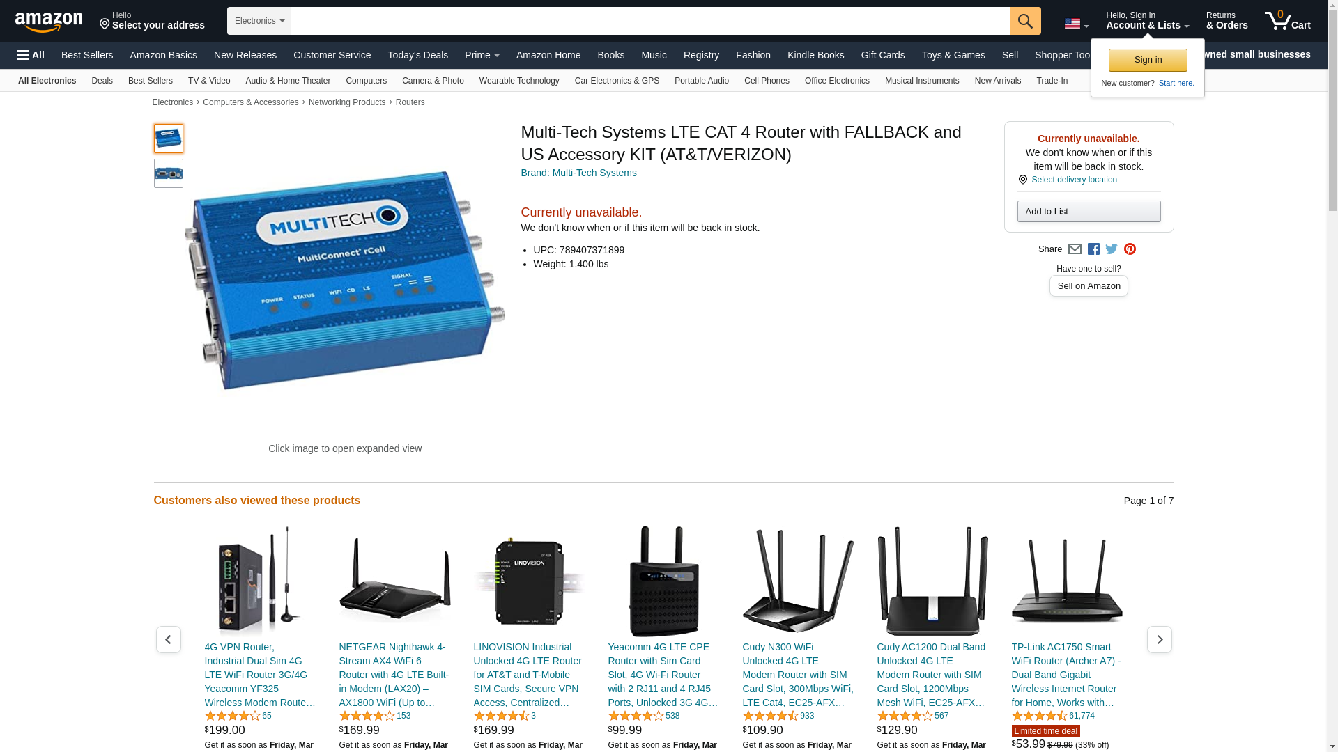Screen dimensions: 1338x752
Task: Go to next carousel page arrow
Action: point(1159,639)
